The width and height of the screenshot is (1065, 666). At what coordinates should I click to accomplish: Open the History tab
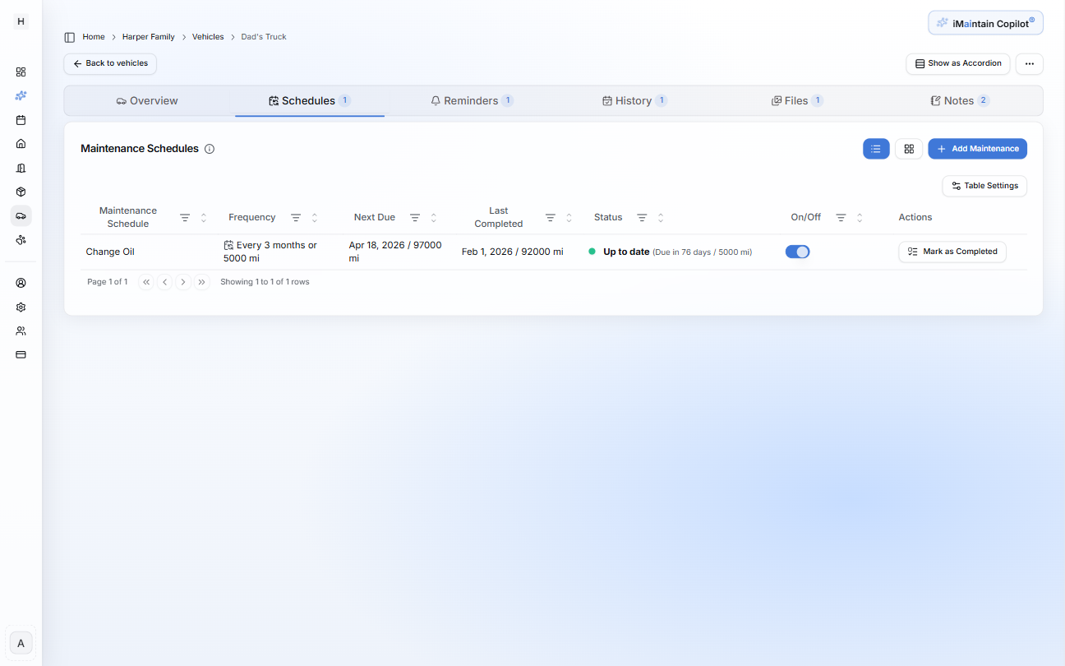[634, 101]
